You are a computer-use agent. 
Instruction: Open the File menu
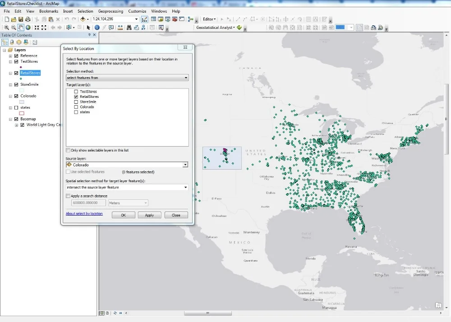(x=7, y=11)
